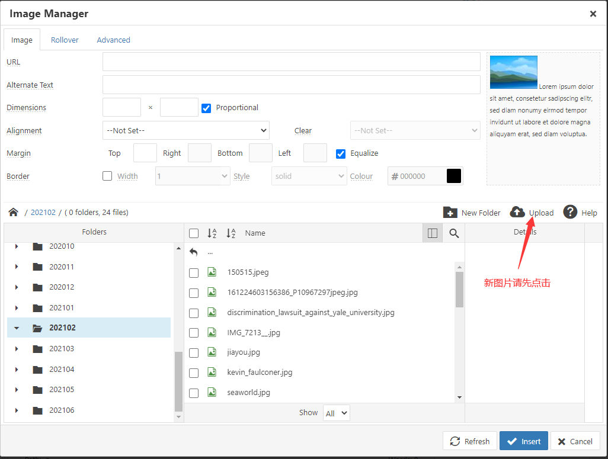Open the Help question mark icon
This screenshot has height=459, width=608.
[x=570, y=212]
